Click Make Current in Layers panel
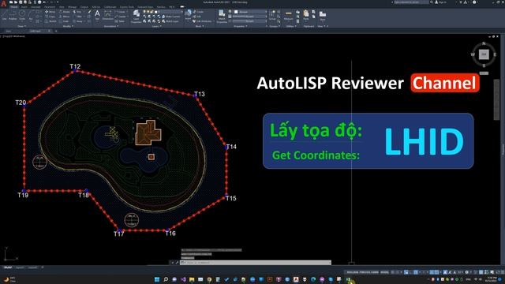Image resolution: width=505 pixels, height=284 pixels. tap(170, 17)
